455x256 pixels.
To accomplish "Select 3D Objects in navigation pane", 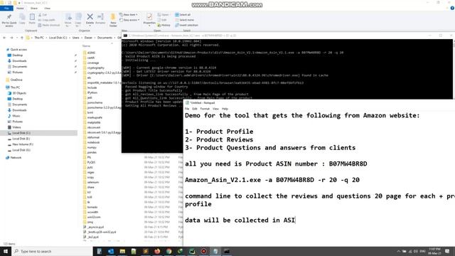I will (x=19, y=93).
